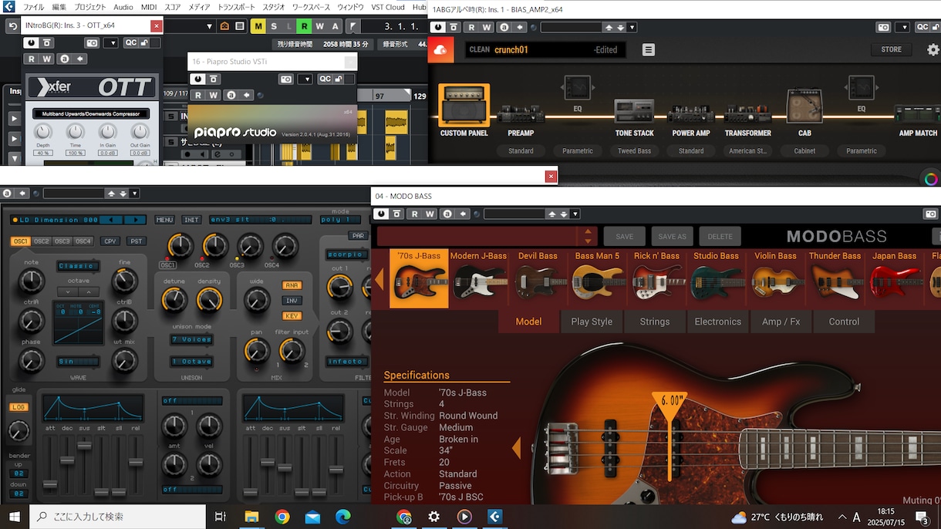Select the Modern J-Bass model
Viewport: 941px width, 529px height.
coord(478,278)
